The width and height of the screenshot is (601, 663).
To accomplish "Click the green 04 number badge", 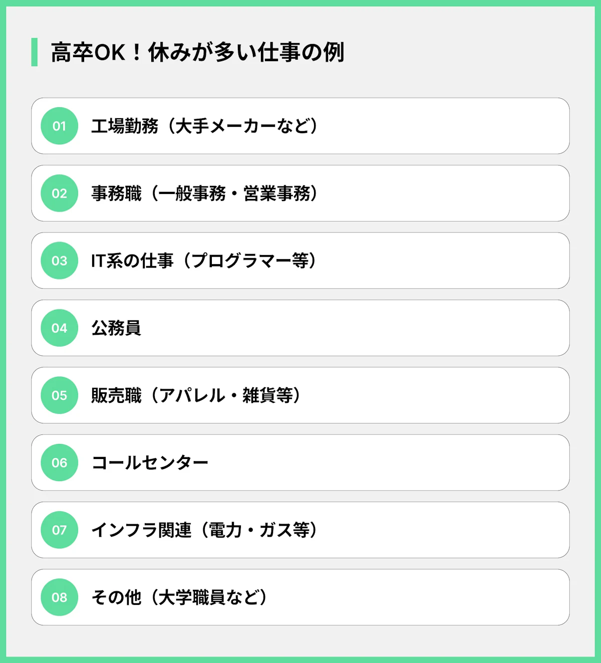I will click(x=59, y=328).
